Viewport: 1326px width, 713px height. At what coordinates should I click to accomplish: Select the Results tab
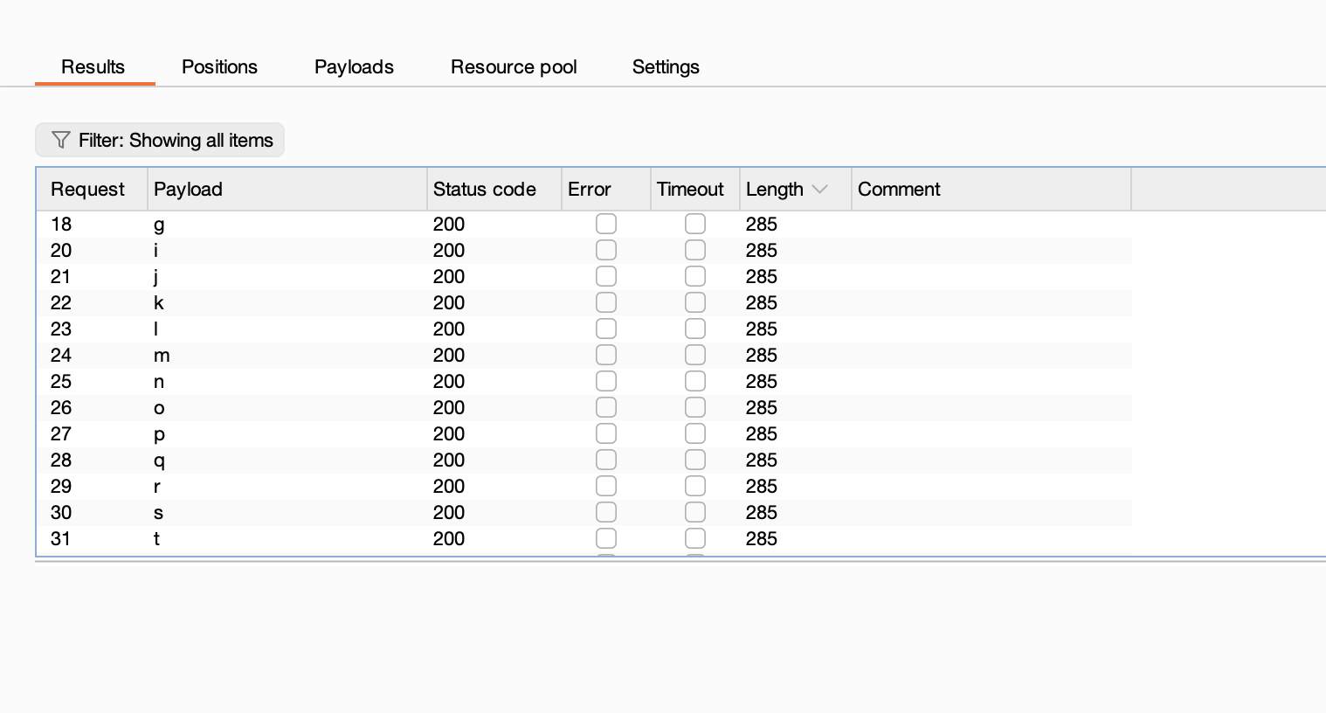click(93, 67)
